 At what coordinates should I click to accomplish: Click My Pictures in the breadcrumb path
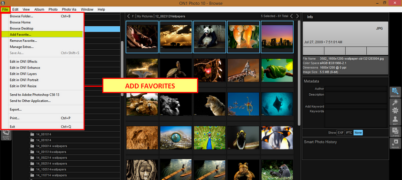[145, 16]
